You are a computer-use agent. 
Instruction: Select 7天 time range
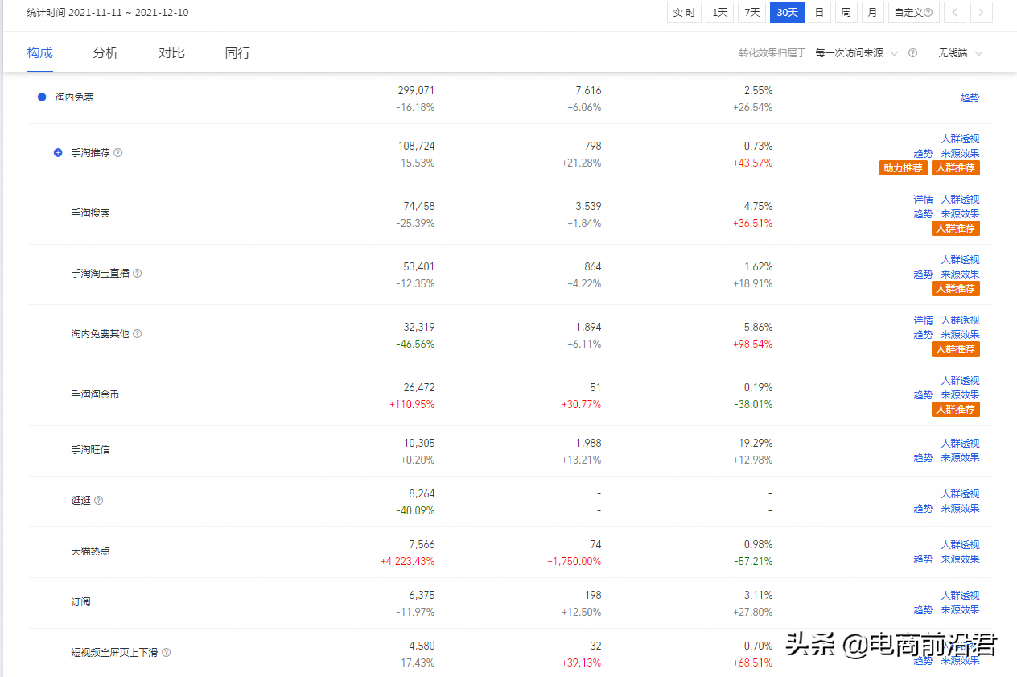(751, 13)
